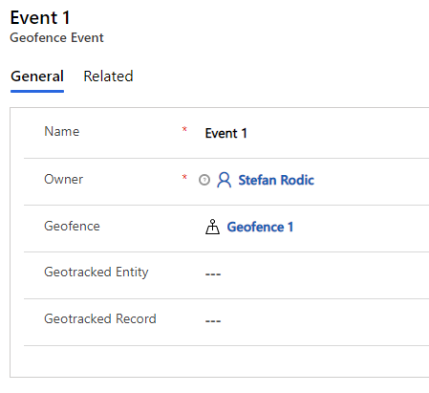Click the Name field label
Screen dimensions: 429x393
(62, 131)
